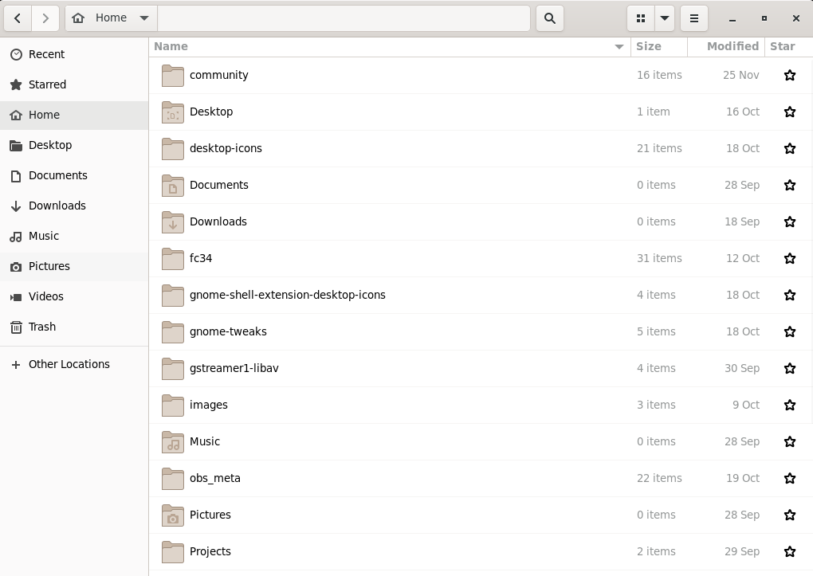Image resolution: width=813 pixels, height=576 pixels.
Task: Expand the Home path dropdown arrow
Action: tap(143, 18)
